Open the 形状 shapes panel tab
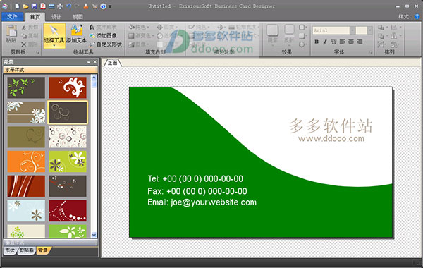423x268 pixels. click(10, 251)
